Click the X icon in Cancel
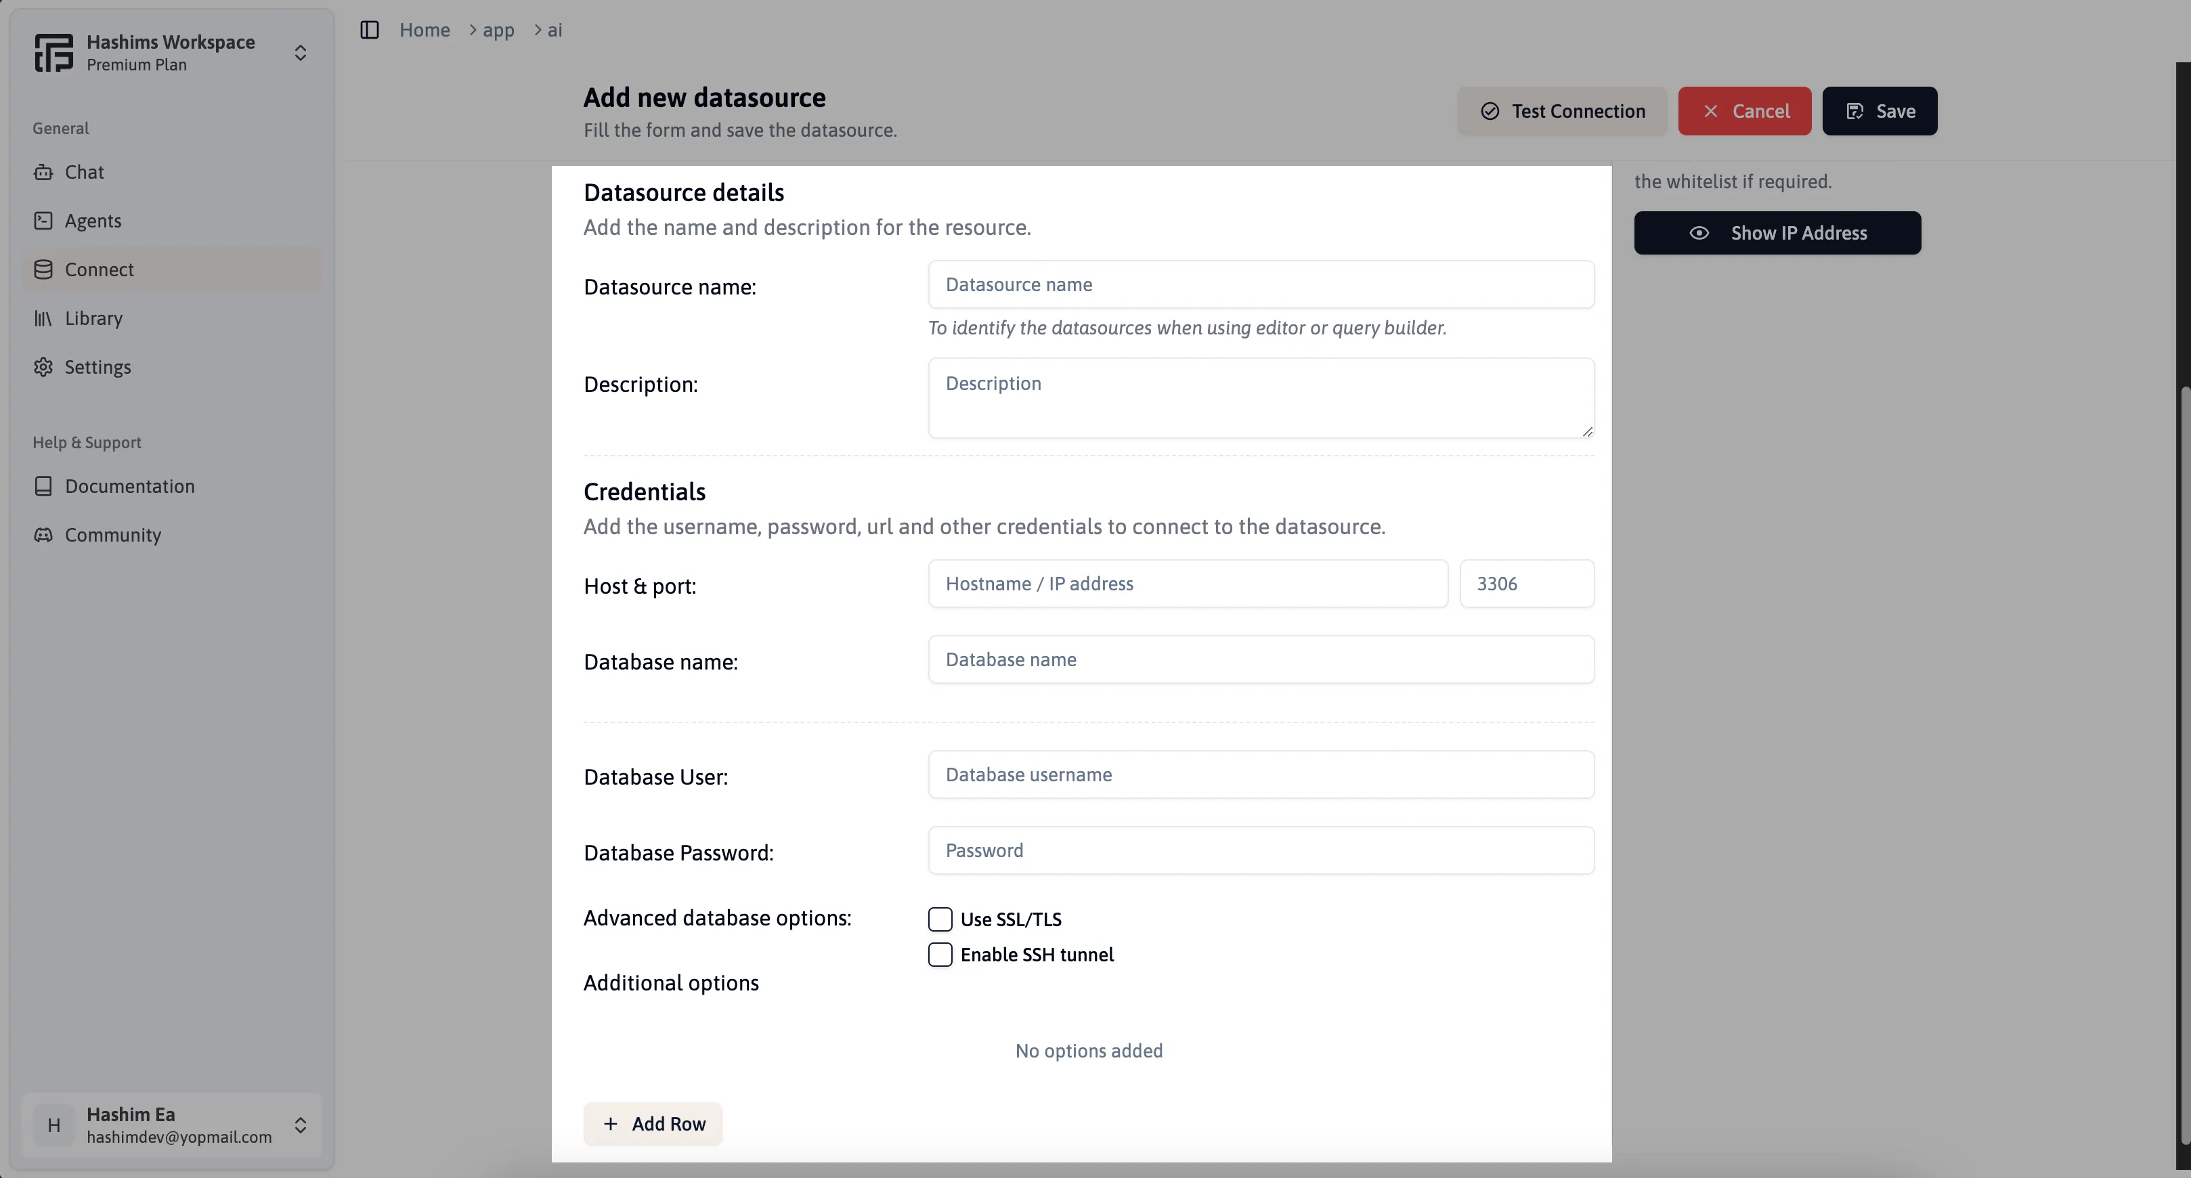 tap(1711, 112)
